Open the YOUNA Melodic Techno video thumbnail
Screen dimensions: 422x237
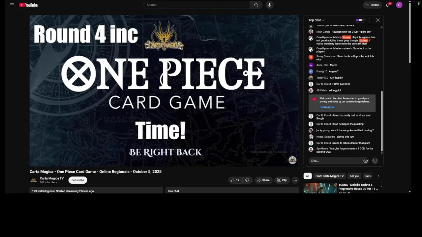(x=320, y=188)
